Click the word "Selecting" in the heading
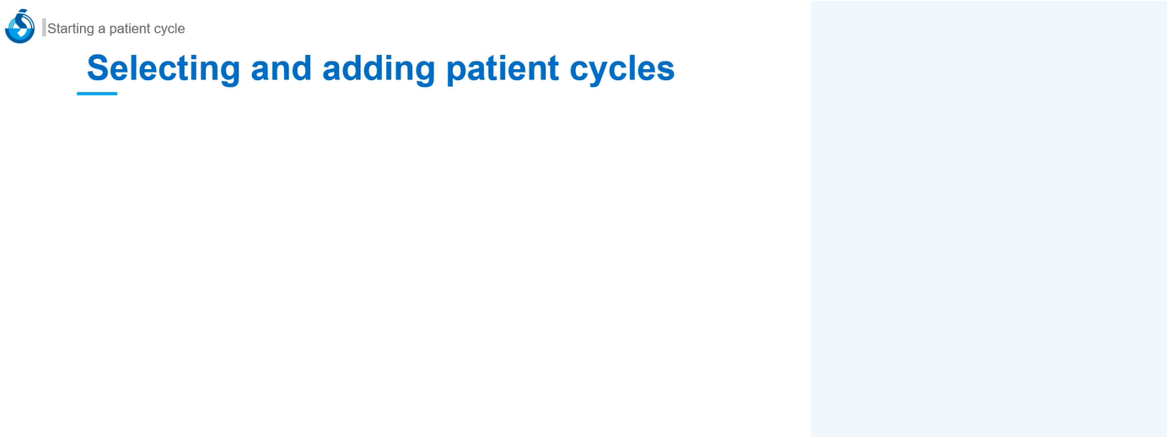 point(164,68)
